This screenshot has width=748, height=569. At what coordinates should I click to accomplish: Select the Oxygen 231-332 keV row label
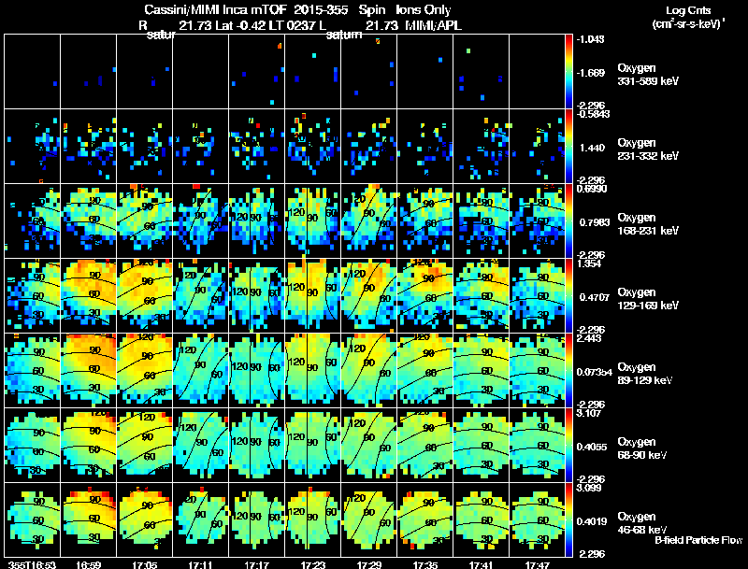[x=648, y=149]
